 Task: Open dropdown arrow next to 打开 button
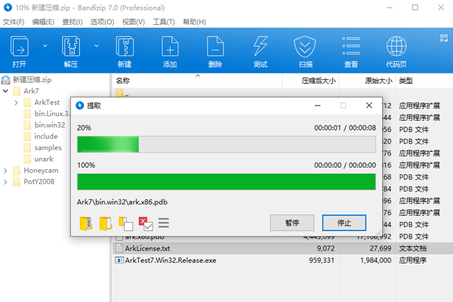[x=45, y=45]
